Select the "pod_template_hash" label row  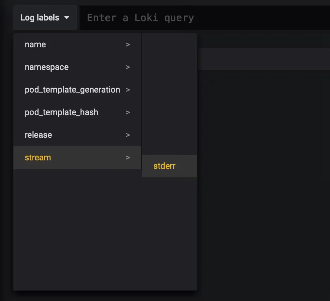(61, 112)
